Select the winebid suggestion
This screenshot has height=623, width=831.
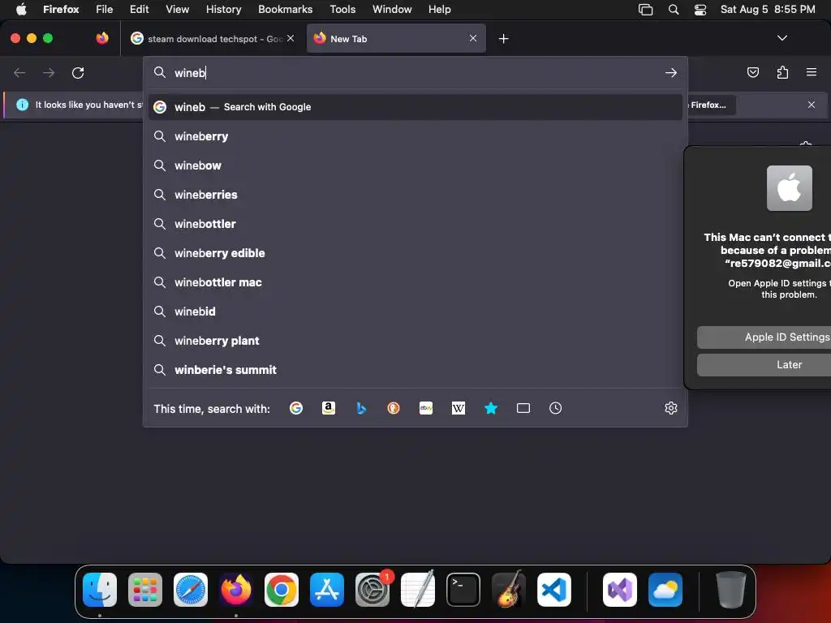(x=415, y=311)
